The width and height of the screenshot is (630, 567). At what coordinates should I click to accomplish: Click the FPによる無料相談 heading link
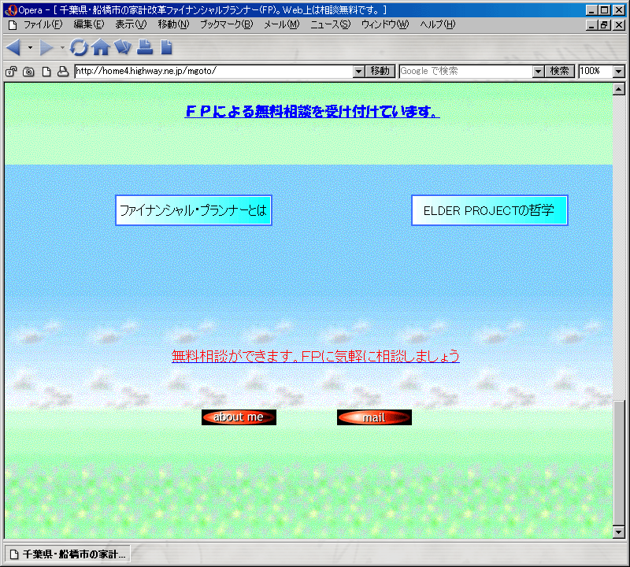pos(312,111)
